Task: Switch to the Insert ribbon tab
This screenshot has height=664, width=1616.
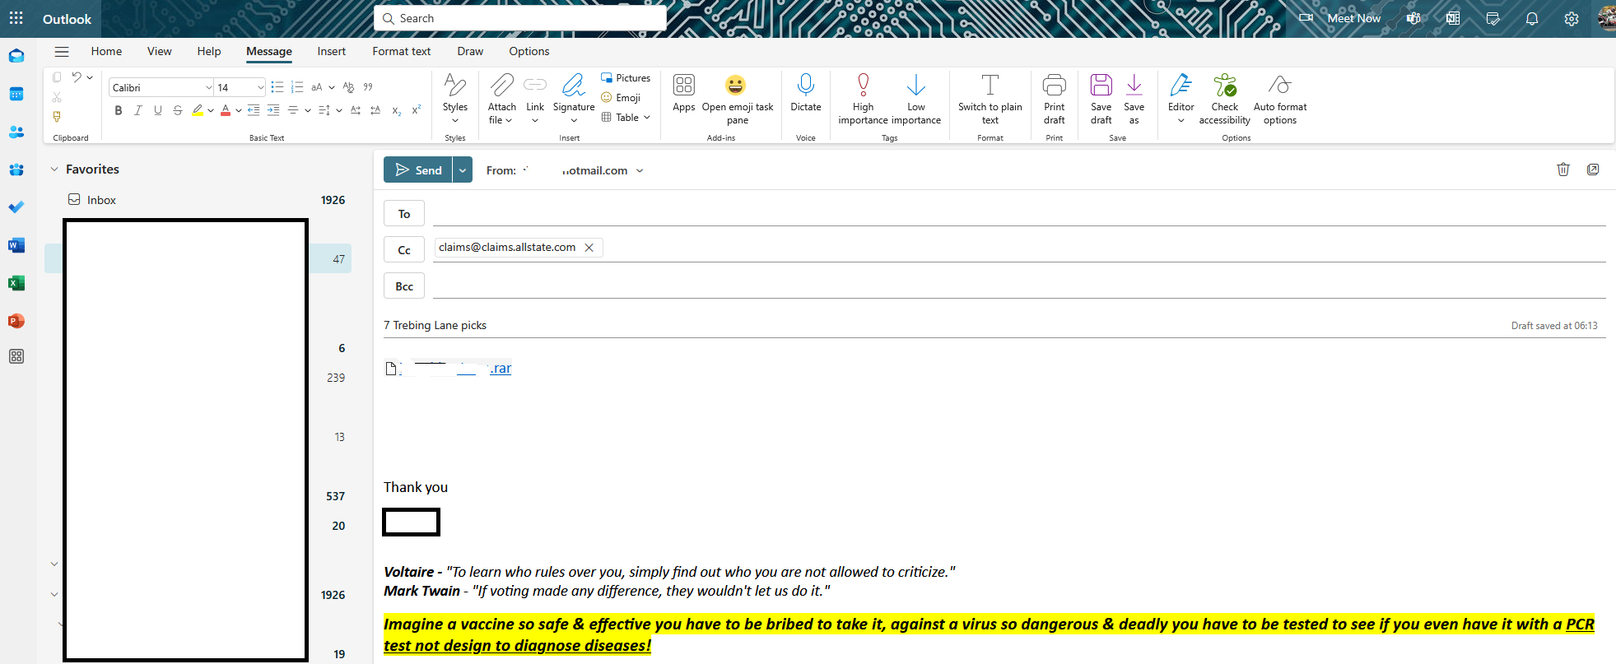Action: [x=332, y=51]
